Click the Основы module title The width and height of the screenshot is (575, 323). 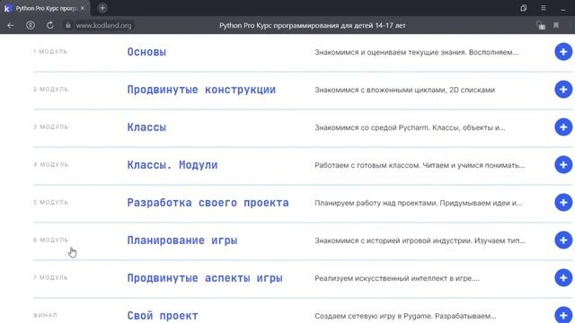[146, 52]
